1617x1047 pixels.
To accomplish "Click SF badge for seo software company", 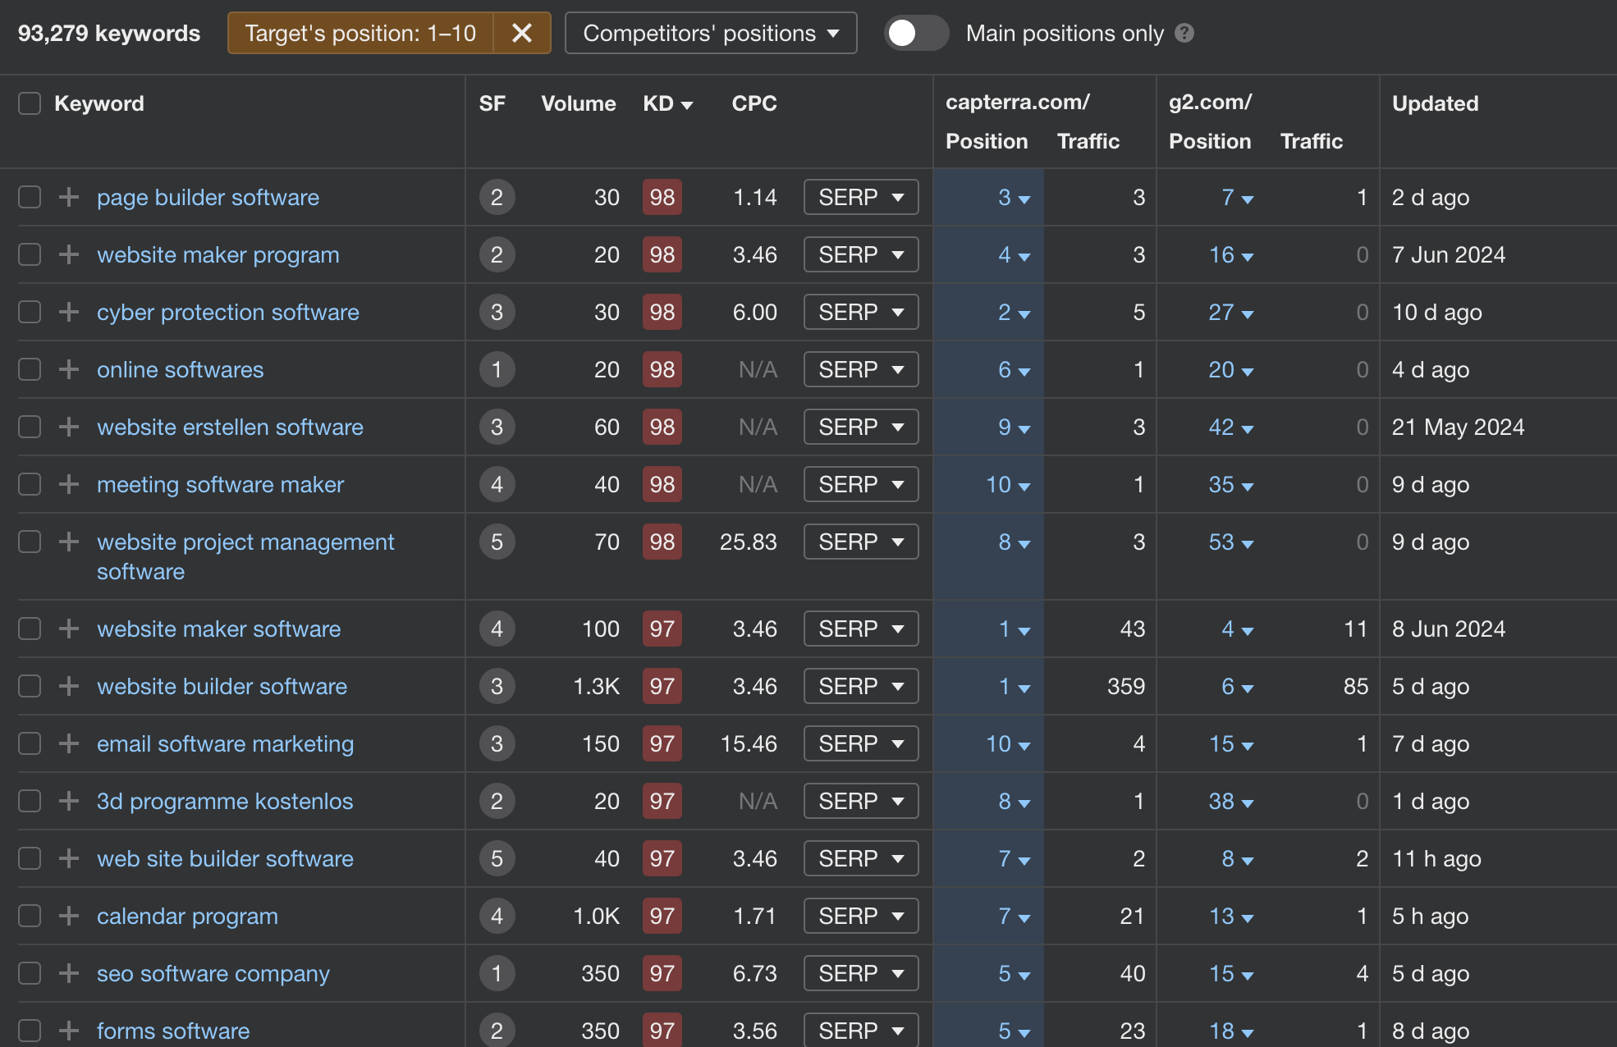I will [x=497, y=973].
